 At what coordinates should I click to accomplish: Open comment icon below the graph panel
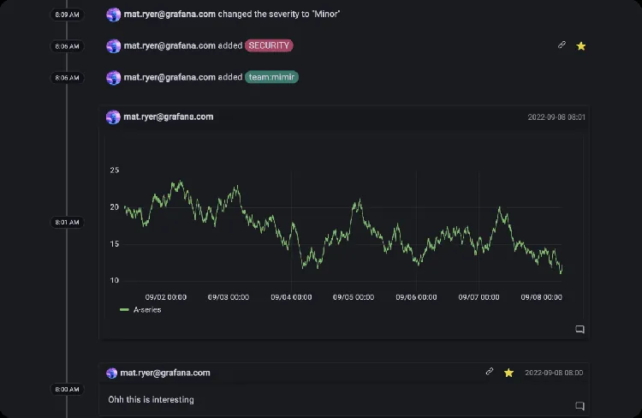580,330
